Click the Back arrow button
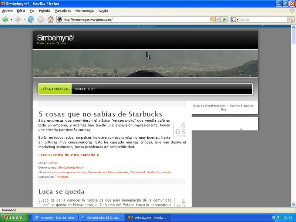The height and width of the screenshot is (222, 296). pyautogui.click(x=5, y=19)
